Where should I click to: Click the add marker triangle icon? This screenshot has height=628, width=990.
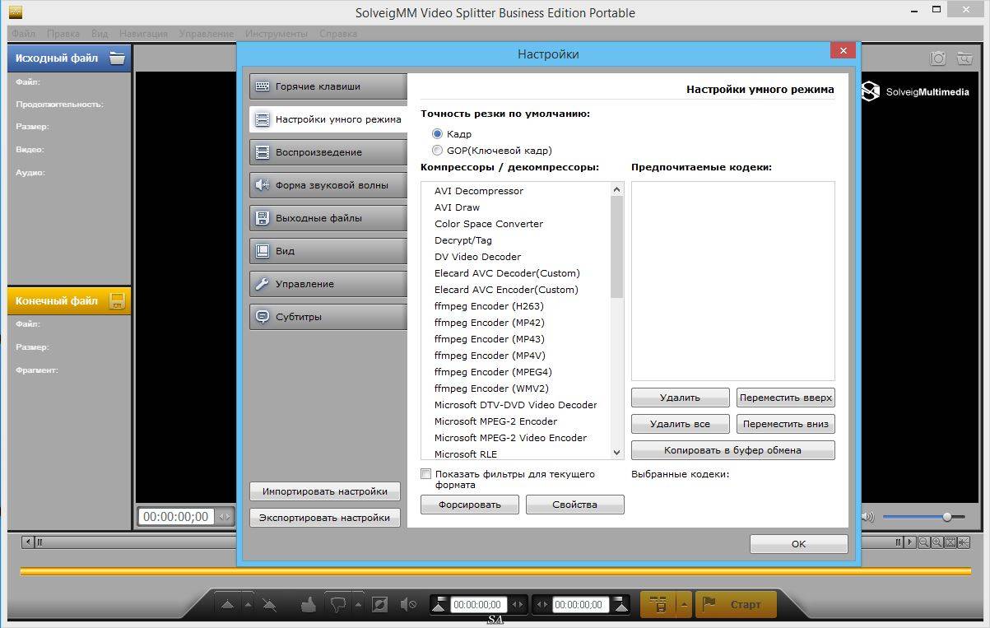coord(228,605)
